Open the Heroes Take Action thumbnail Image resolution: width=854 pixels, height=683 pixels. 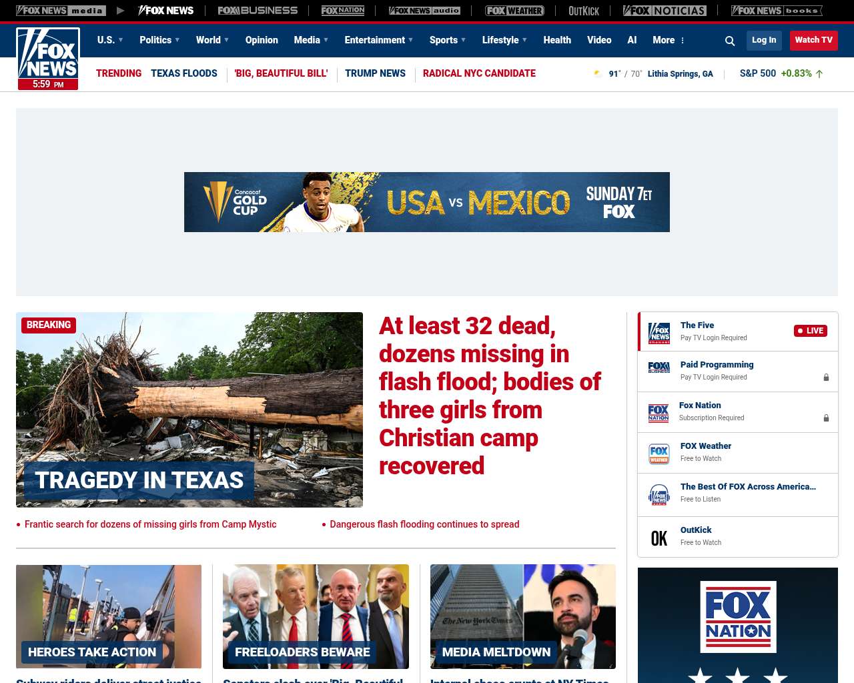tap(109, 616)
